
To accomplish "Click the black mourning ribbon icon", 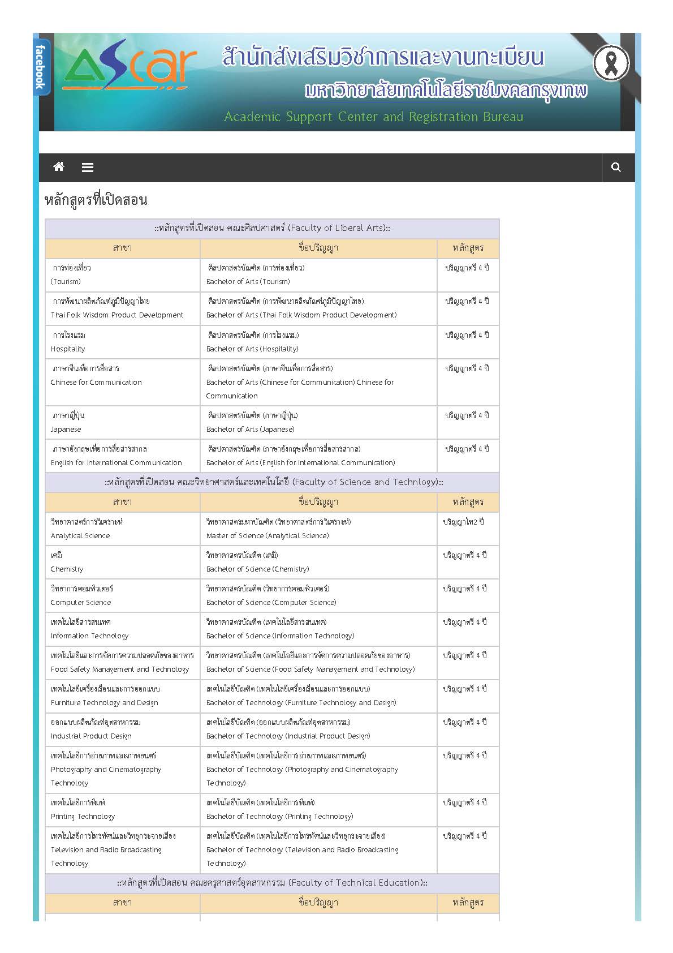I will [x=611, y=63].
